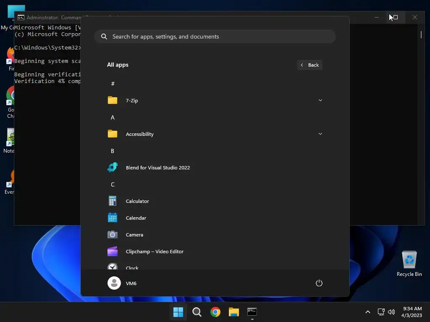Open the power options button

point(319,283)
